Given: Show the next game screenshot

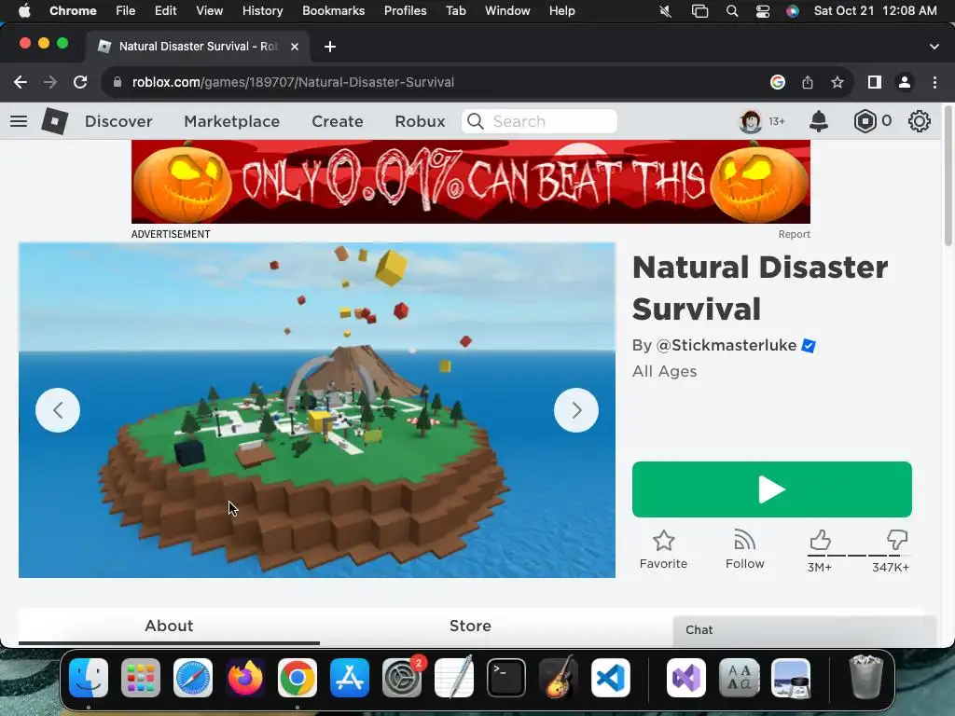Looking at the screenshot, I should (576, 410).
